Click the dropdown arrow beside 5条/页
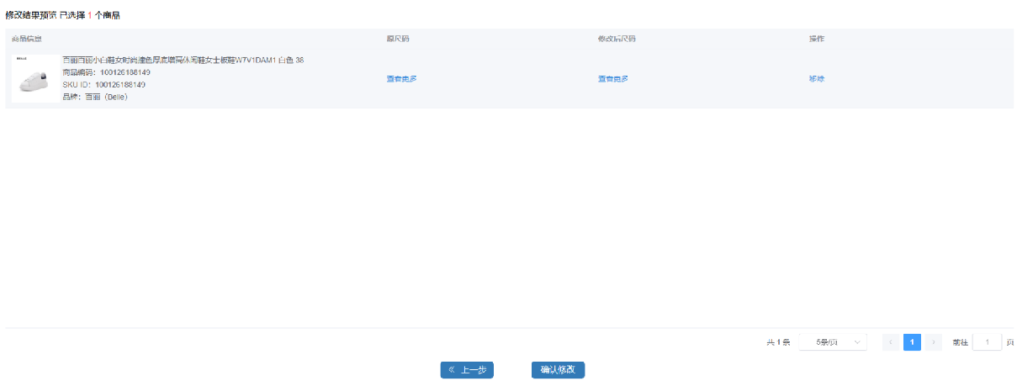This screenshot has width=1017, height=381. pos(857,342)
